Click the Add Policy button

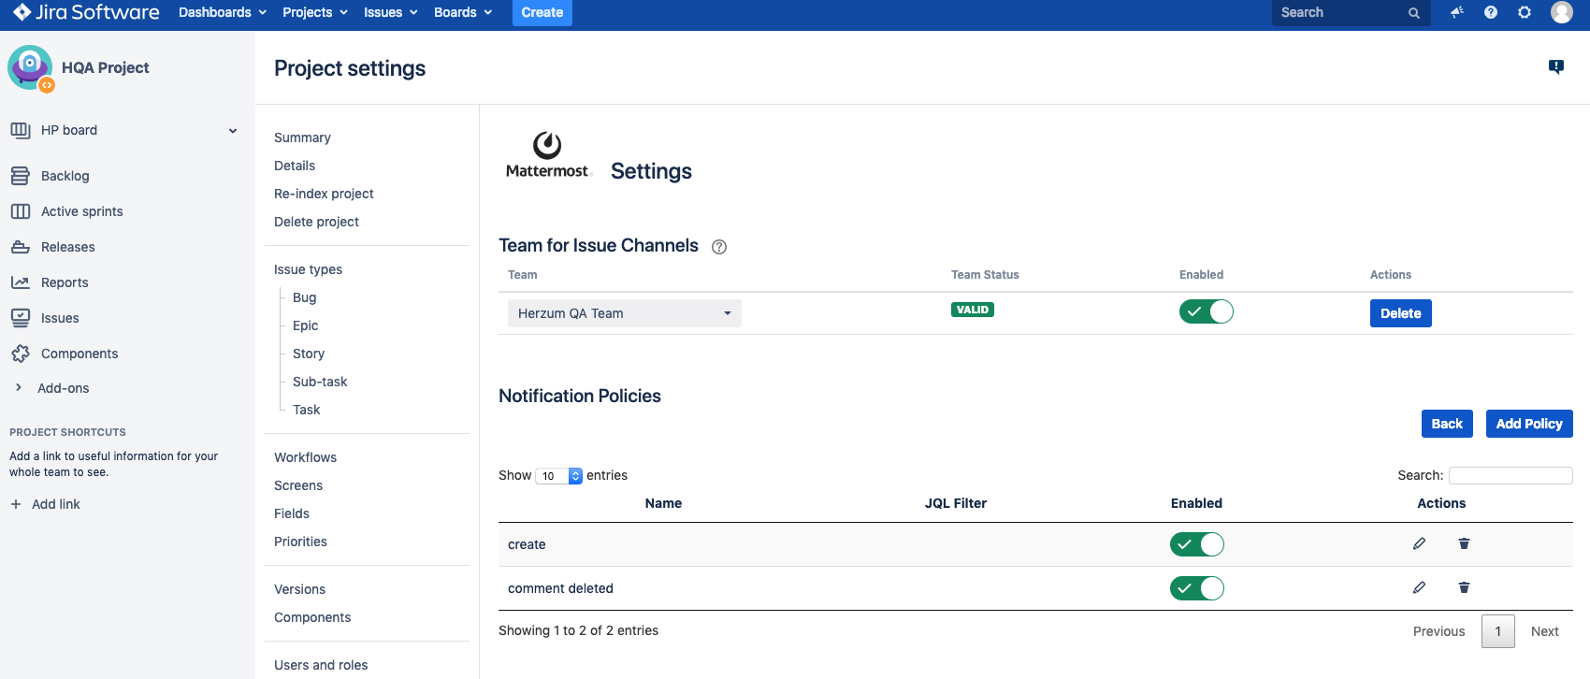pos(1528,424)
